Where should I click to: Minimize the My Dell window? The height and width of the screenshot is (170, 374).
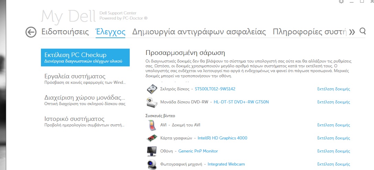click(352, 2)
